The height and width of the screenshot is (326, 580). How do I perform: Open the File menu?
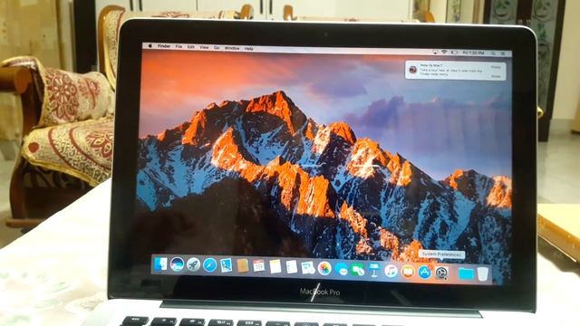coord(179,47)
